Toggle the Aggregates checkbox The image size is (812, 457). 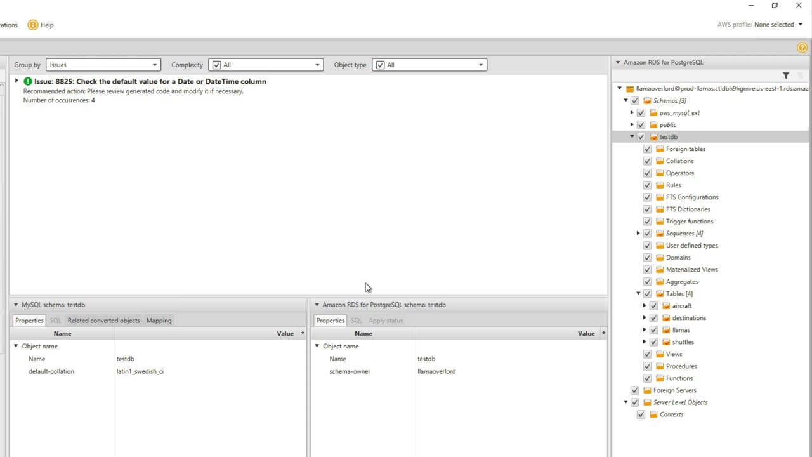coord(647,282)
